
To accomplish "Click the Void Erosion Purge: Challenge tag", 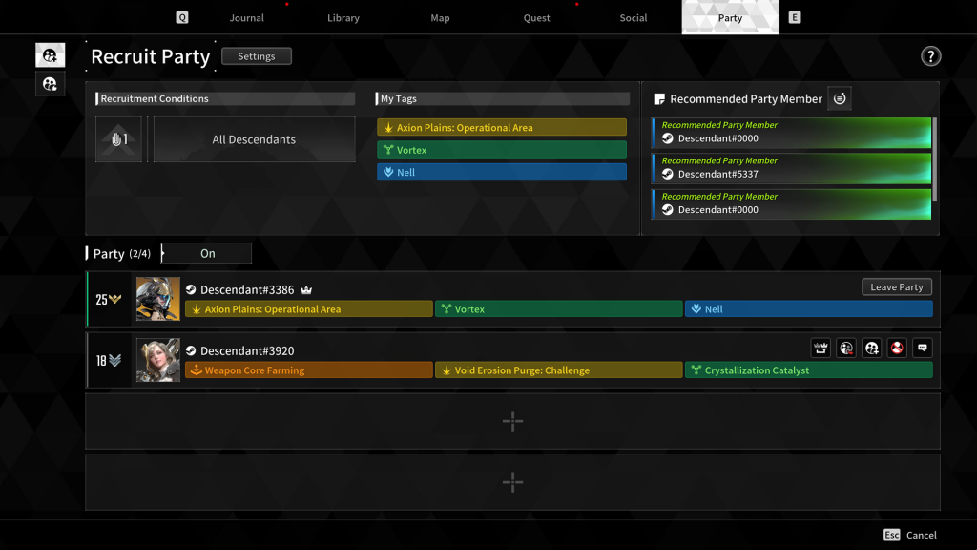I will click(x=559, y=370).
